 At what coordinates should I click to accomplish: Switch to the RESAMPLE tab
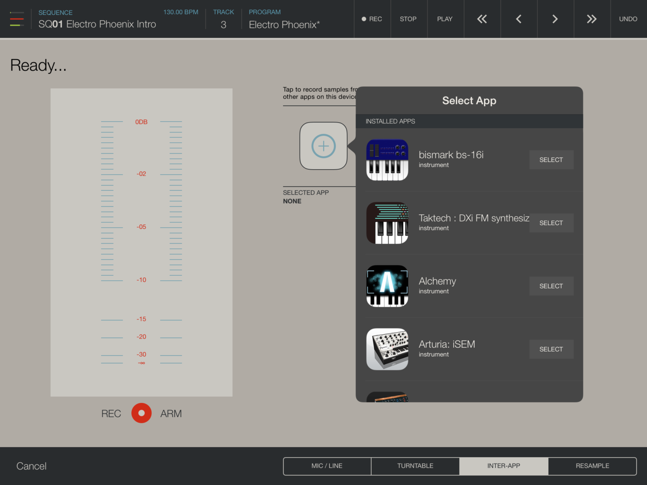click(592, 466)
